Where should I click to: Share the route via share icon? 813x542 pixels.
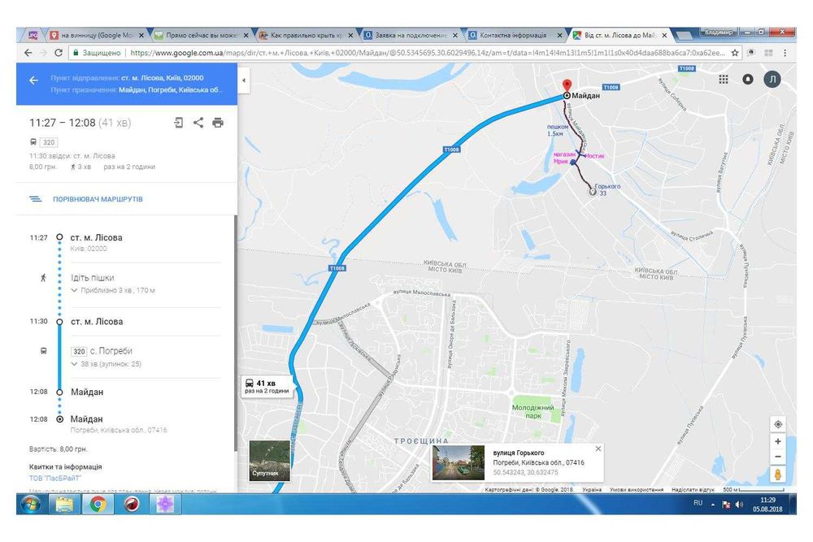(x=198, y=123)
